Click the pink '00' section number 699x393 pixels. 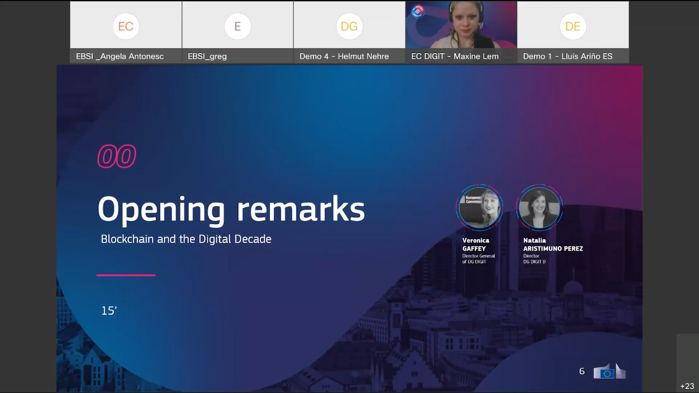pyautogui.click(x=116, y=157)
